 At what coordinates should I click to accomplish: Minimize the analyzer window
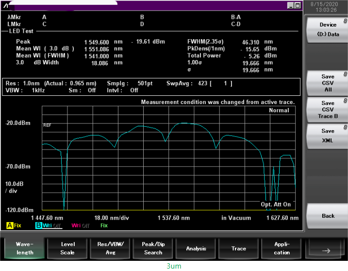coord(290,5)
